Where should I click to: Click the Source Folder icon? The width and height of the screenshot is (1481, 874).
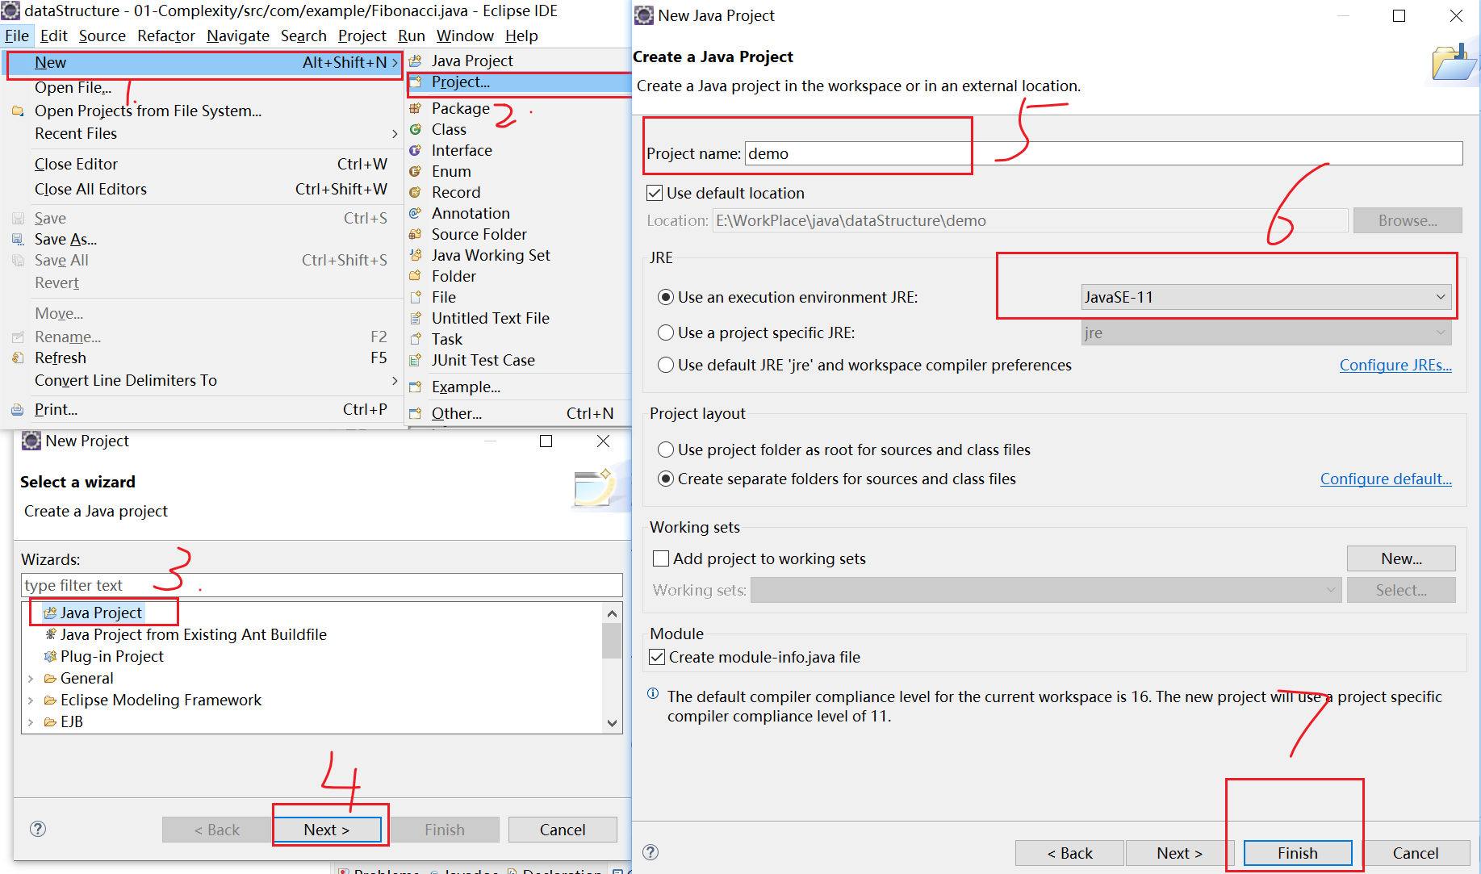pos(416,234)
